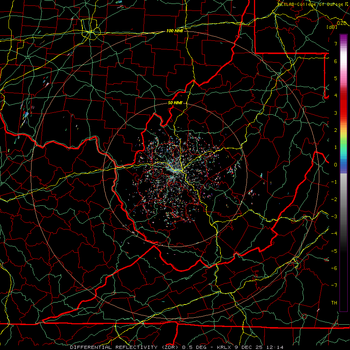The width and height of the screenshot is (350, 350).
Task: Click the yellow band of the ZDR color bar
Action: coord(343,133)
